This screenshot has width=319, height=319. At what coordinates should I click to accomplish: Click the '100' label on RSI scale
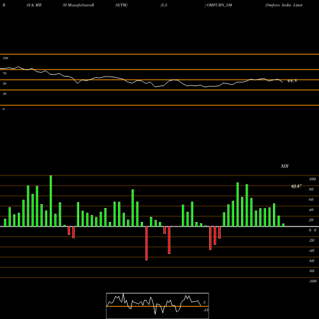pos(6,58)
